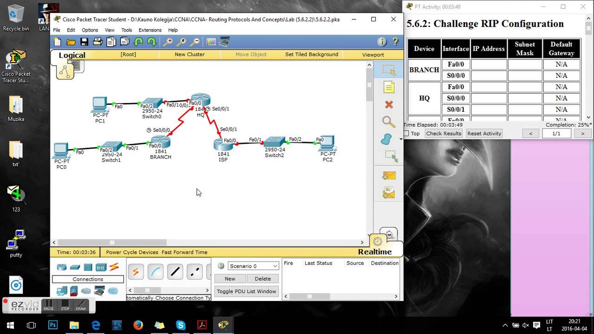Screen dimensions: 594x334
Task: Pick the red X Delete tool
Action: [x=388, y=104]
